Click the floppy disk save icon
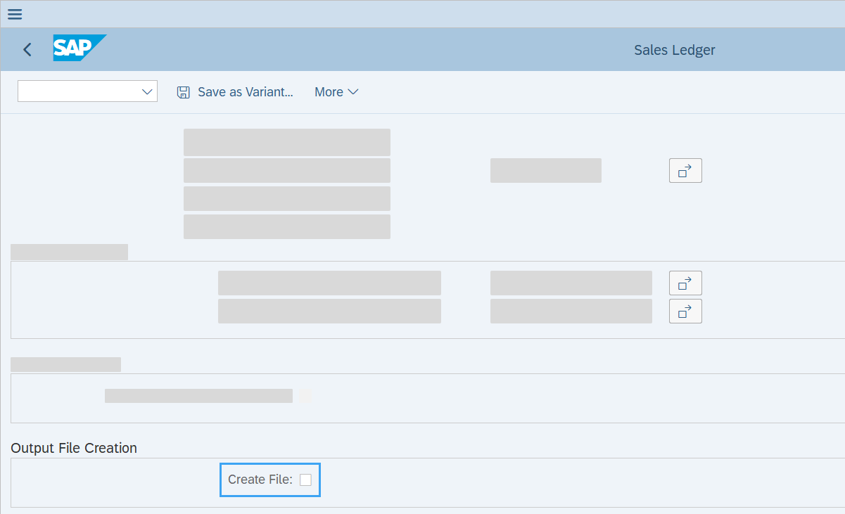 (x=184, y=92)
